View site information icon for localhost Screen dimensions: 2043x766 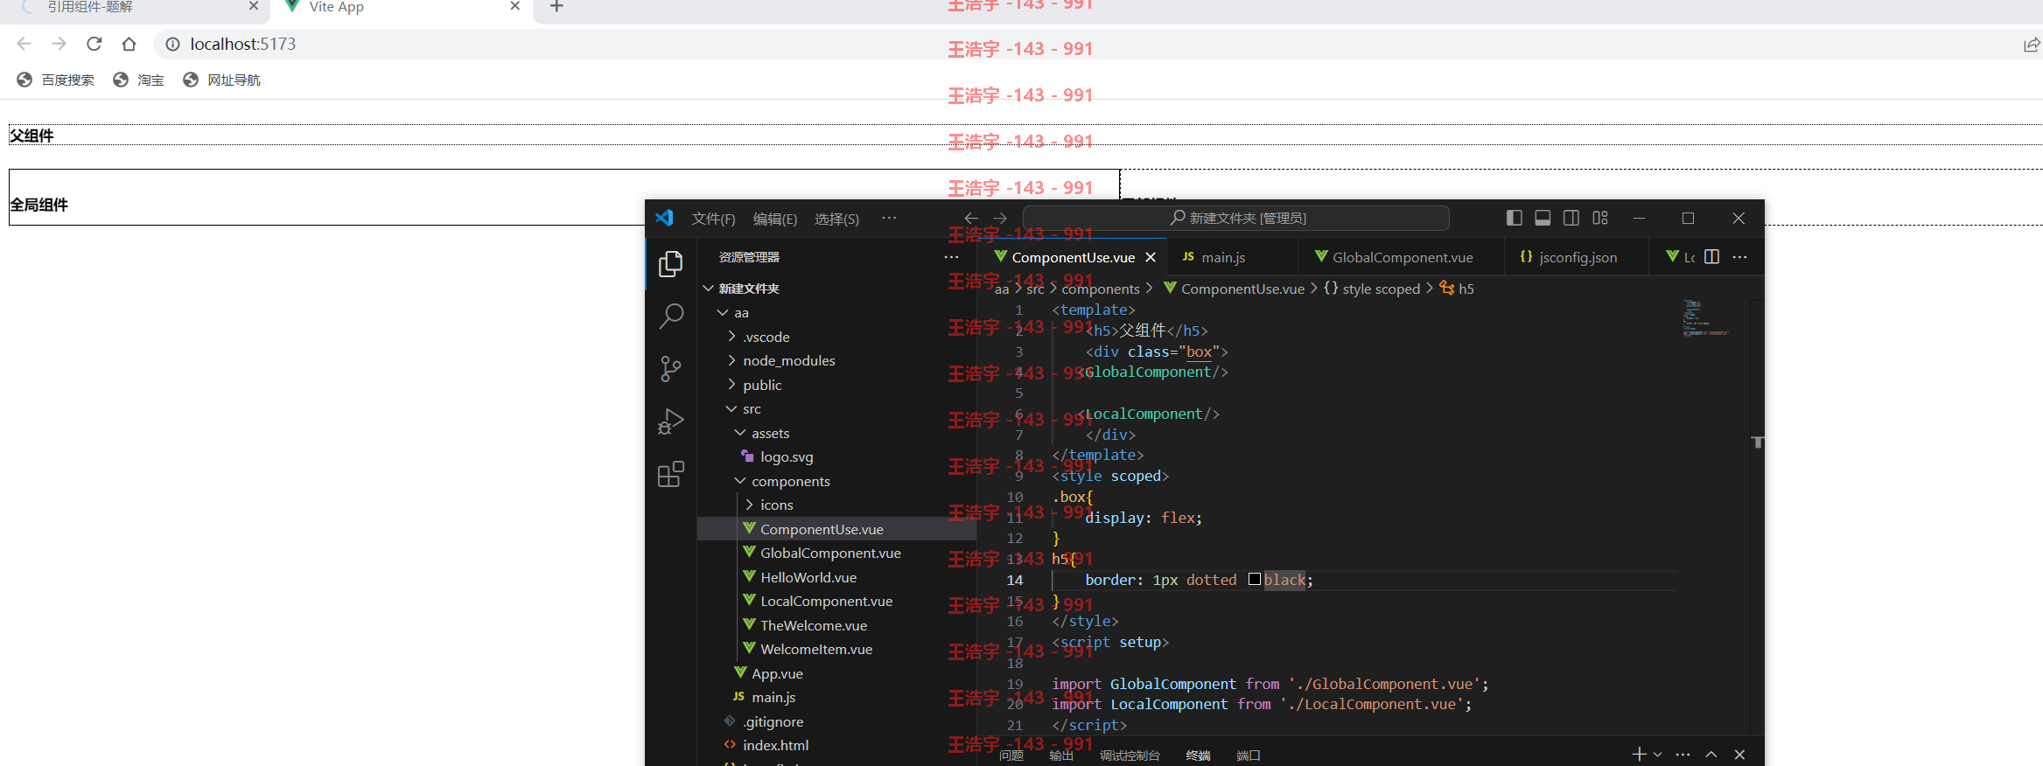172,44
